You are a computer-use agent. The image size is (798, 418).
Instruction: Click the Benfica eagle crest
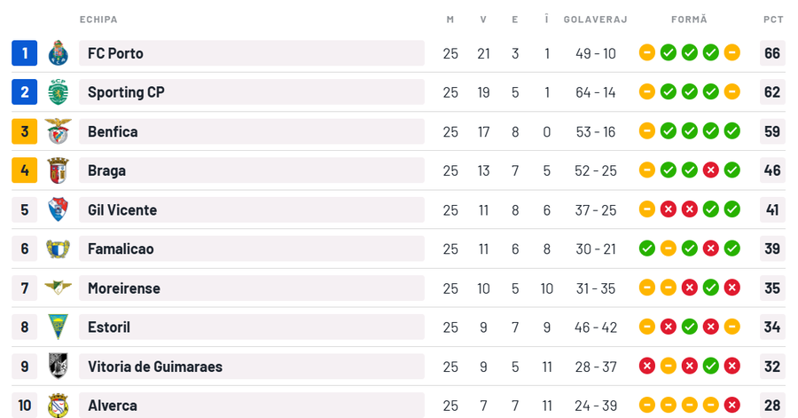58,131
